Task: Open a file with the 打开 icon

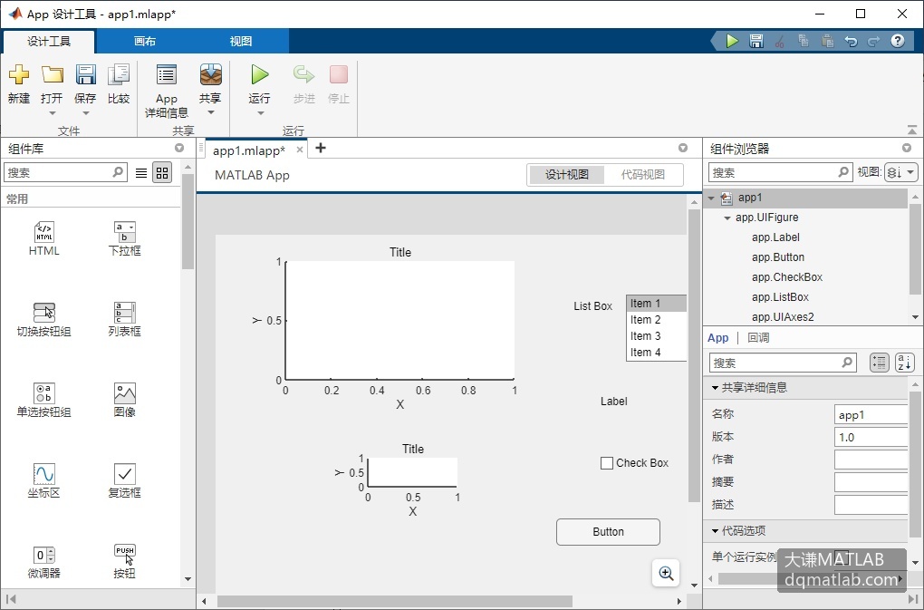Action: (52, 75)
